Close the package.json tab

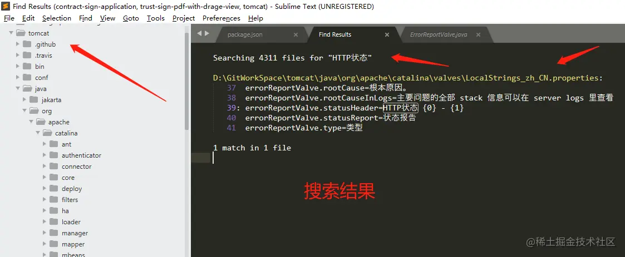(296, 34)
